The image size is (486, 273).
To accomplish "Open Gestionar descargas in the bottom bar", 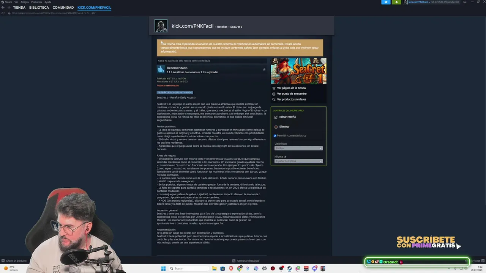I will tap(248, 261).
